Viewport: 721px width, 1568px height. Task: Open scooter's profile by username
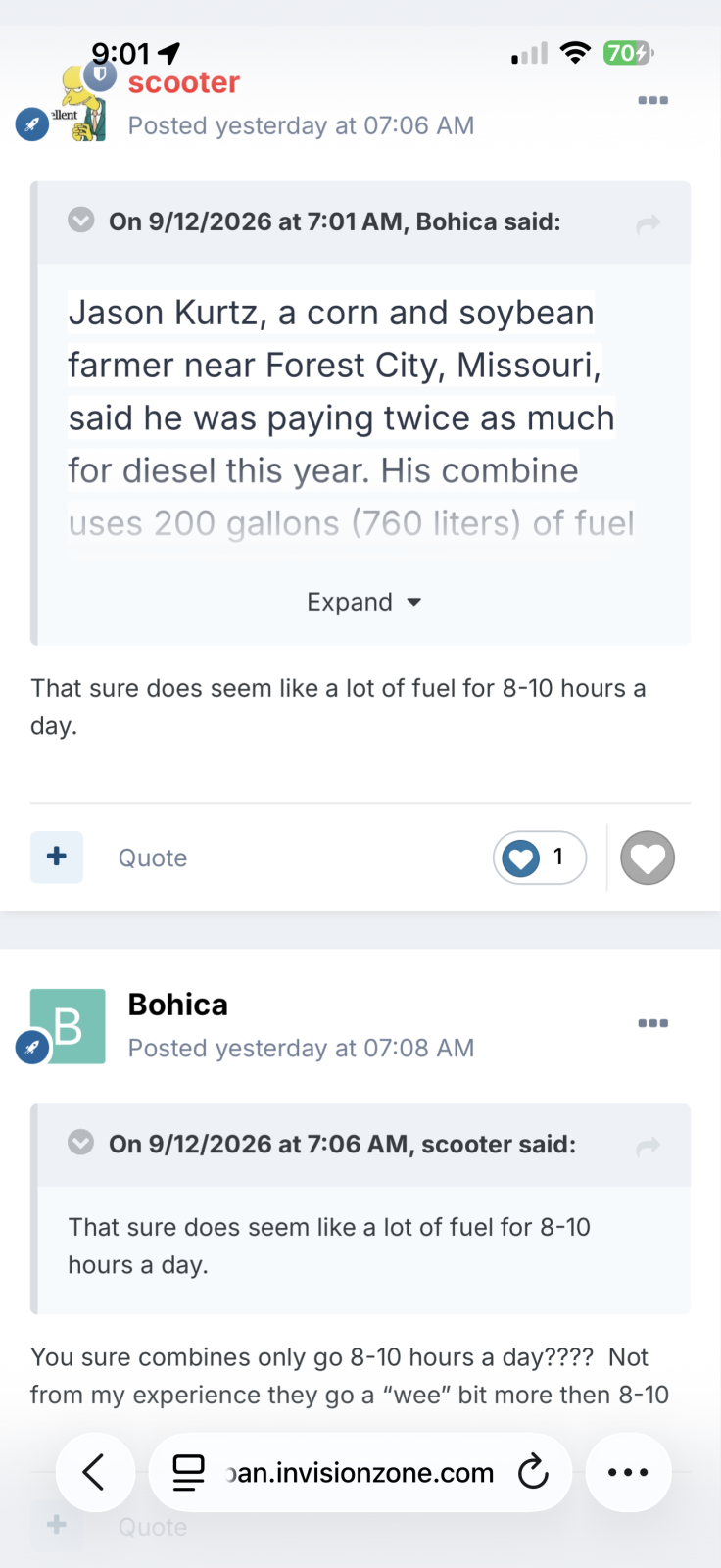click(x=184, y=83)
